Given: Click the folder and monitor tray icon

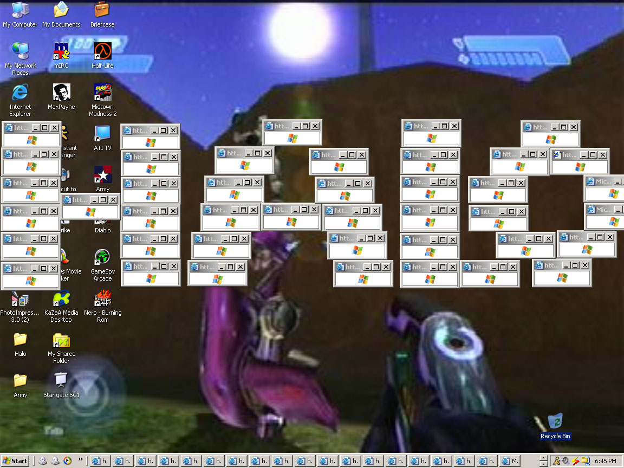Looking at the screenshot, I should coord(586,461).
